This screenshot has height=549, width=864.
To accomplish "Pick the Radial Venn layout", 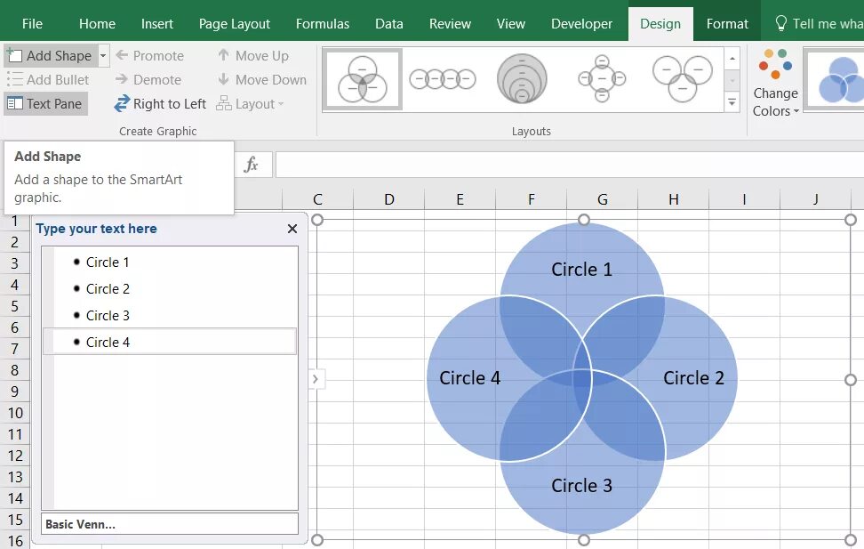I will [602, 78].
